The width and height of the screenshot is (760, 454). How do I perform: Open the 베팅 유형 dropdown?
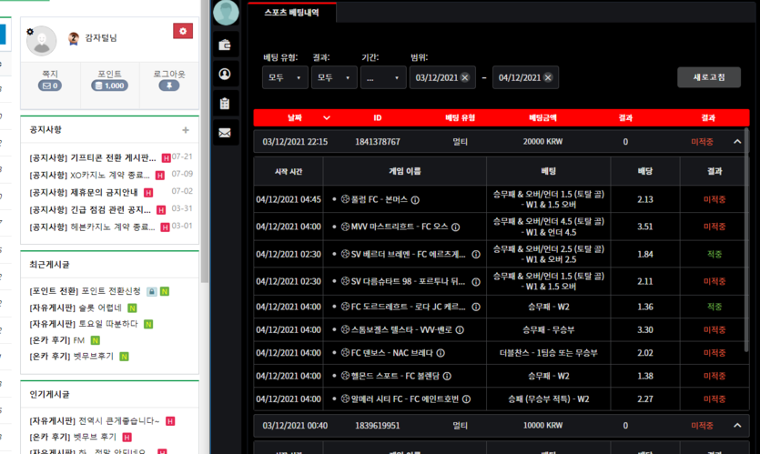coord(285,77)
